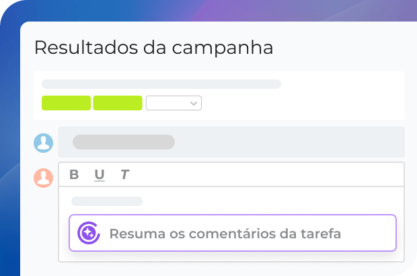Viewport: 417px width, 276px height.
Task: Click the placeholder line inside the editor
Action: pyautogui.click(x=107, y=201)
